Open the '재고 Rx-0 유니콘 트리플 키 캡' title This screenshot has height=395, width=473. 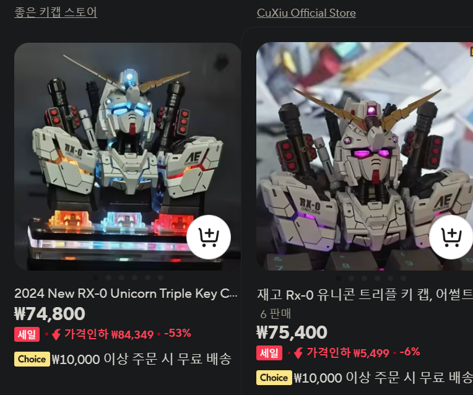(x=365, y=295)
